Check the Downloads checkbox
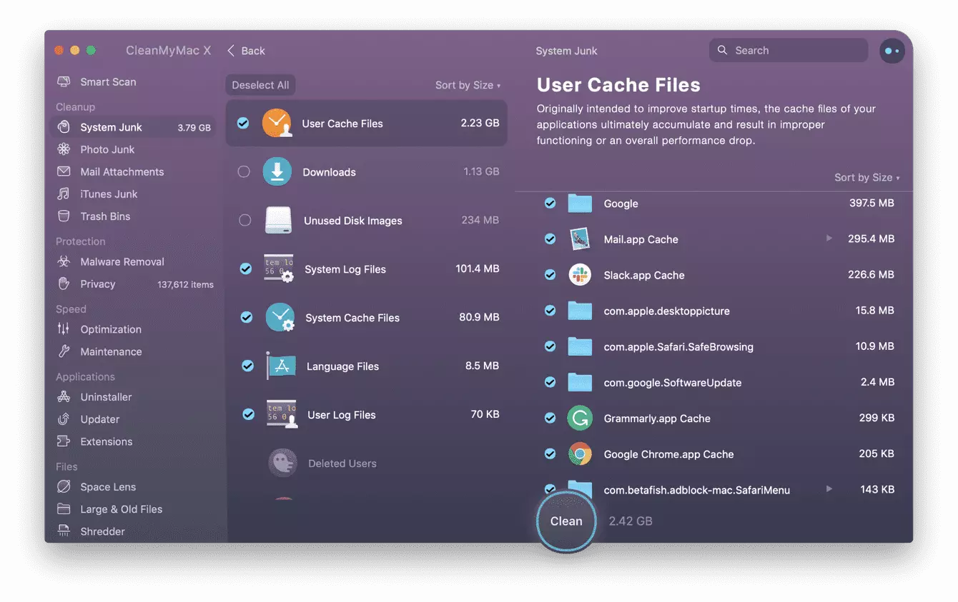The height and width of the screenshot is (602, 958). (x=244, y=171)
